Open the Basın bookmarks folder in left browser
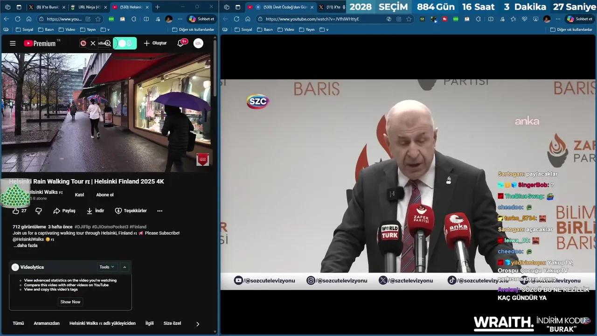Viewport: 597px width, 336px height. point(46,29)
